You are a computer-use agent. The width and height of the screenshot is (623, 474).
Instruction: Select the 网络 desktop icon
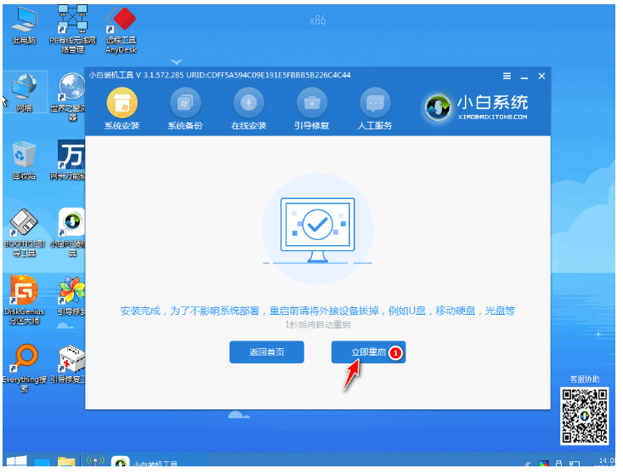(x=25, y=92)
